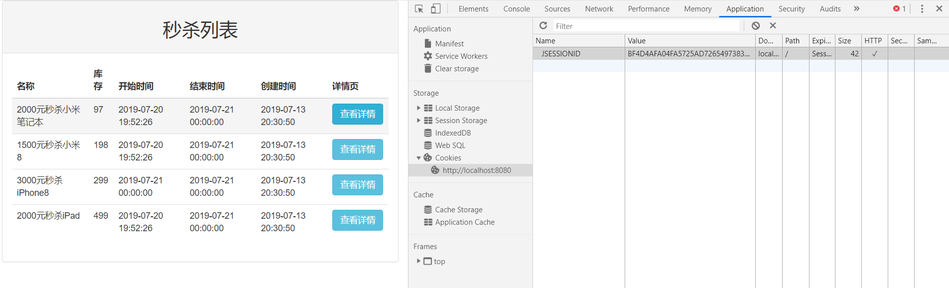Select the JSESSIONID cookie row

click(x=561, y=54)
